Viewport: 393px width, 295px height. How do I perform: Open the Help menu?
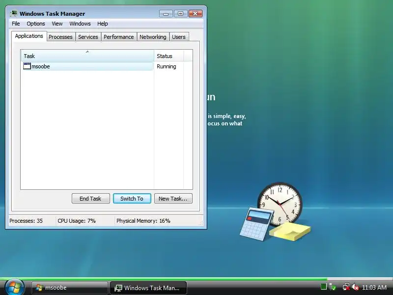coord(103,24)
